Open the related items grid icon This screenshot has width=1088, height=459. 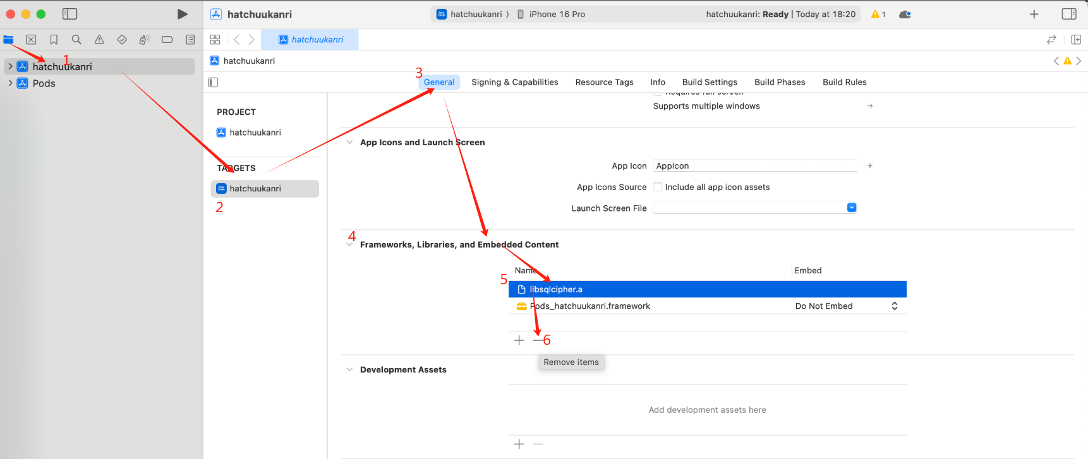215,40
